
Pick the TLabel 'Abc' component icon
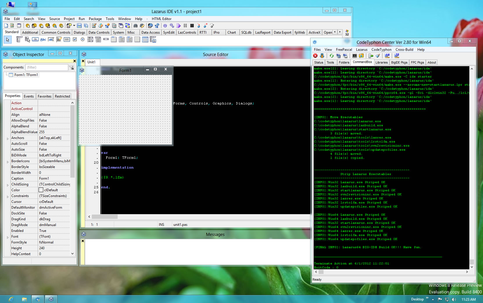click(x=43, y=39)
